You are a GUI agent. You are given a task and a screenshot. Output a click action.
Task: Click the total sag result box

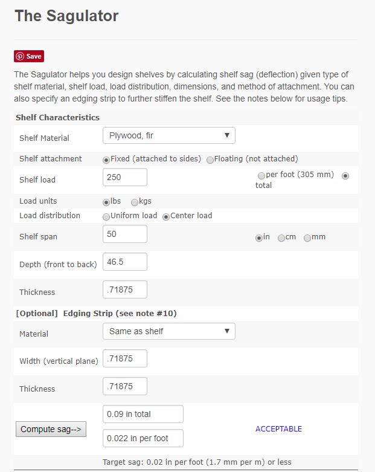pos(143,414)
